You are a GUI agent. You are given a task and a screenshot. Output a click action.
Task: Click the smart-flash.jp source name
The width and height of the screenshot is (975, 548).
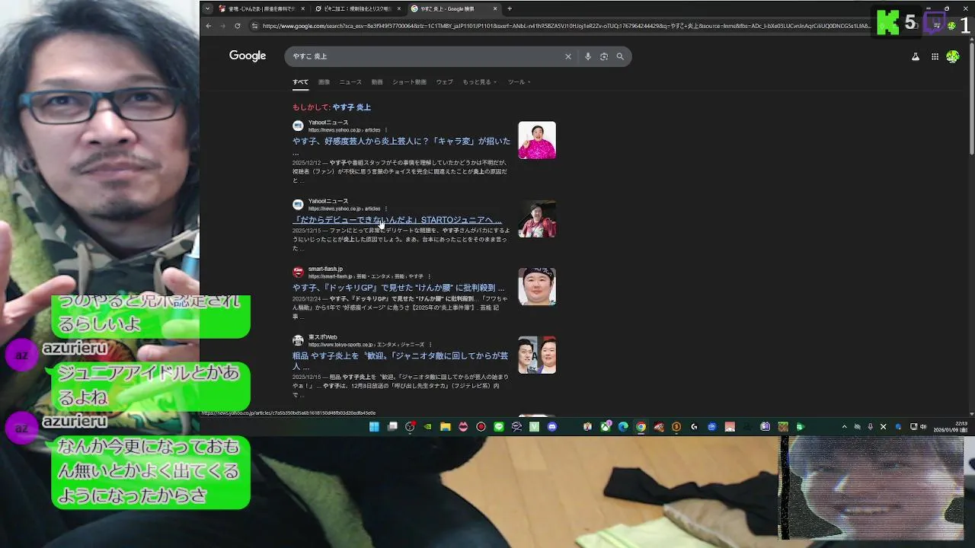[325, 269]
